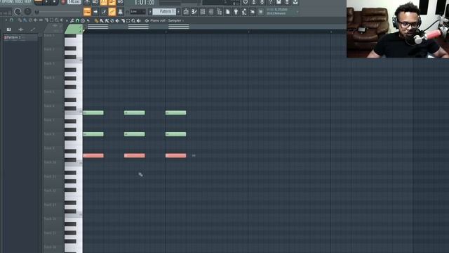Open the piano roll options menu arrow
Screen dimensions: 449x253
67,20
